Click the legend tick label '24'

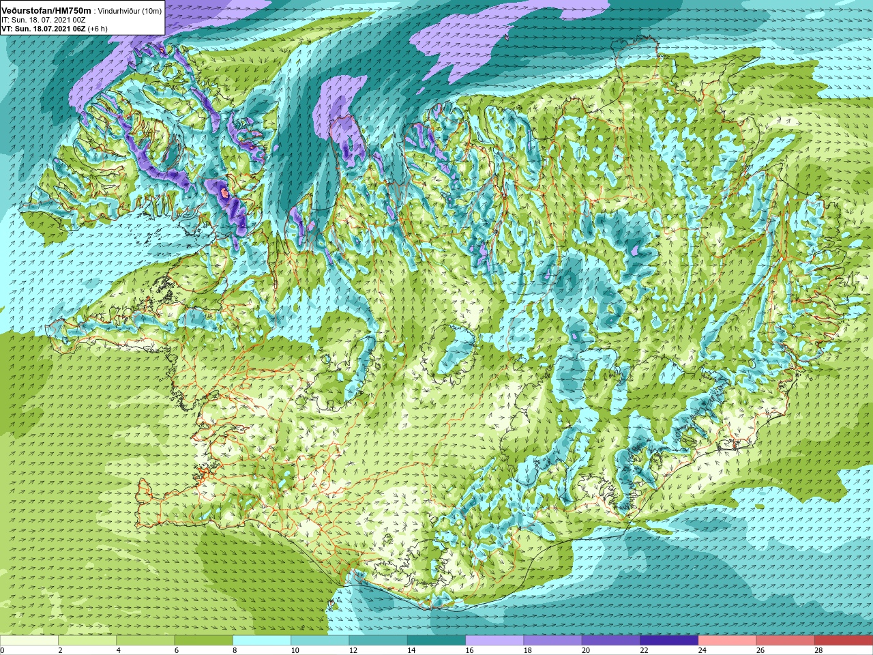[x=702, y=650]
